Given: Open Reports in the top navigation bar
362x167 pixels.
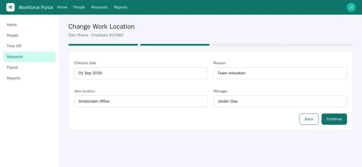Looking at the screenshot, I should click(120, 7).
